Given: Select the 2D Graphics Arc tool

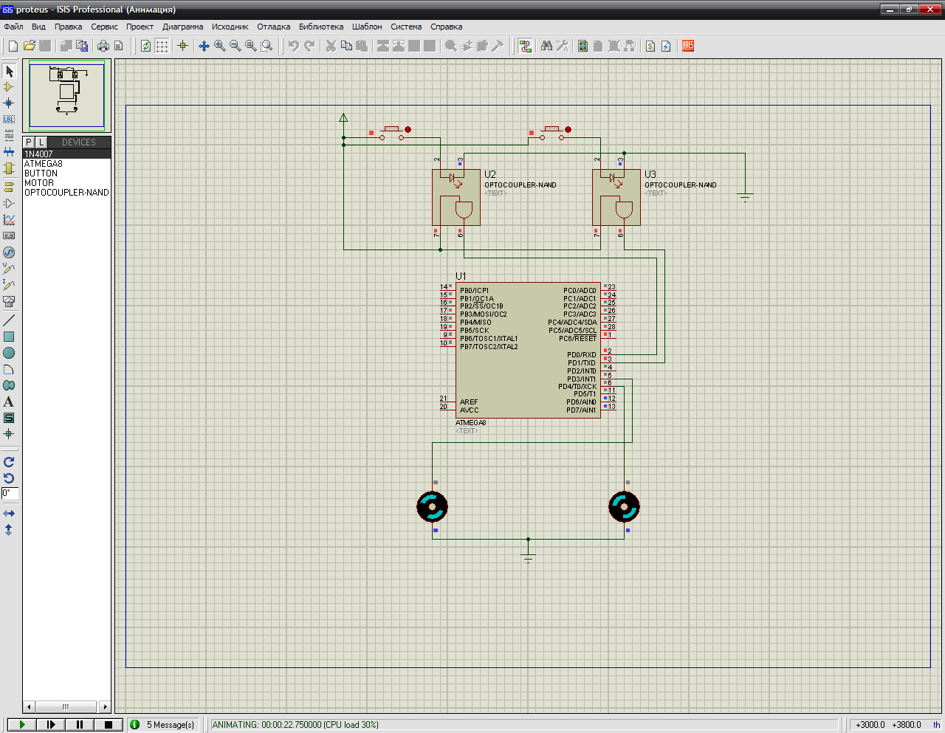Looking at the screenshot, I should click(x=9, y=369).
